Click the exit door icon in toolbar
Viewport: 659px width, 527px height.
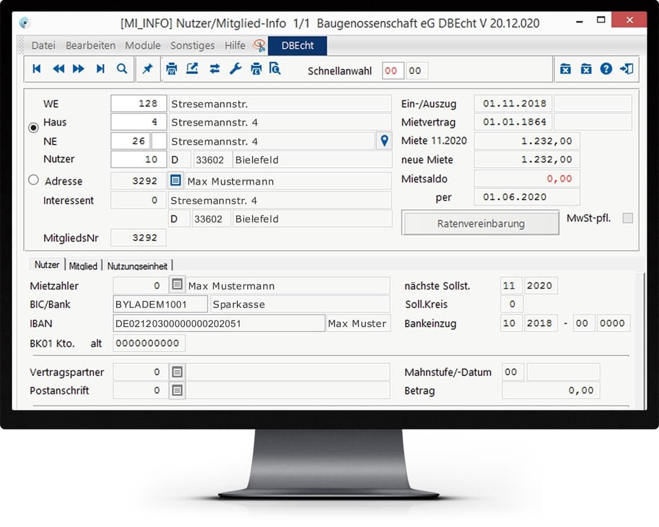tap(626, 68)
